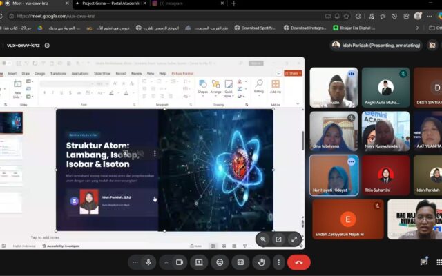
Task: Toggle closed captions in Meet toolbar
Action: coord(240,262)
